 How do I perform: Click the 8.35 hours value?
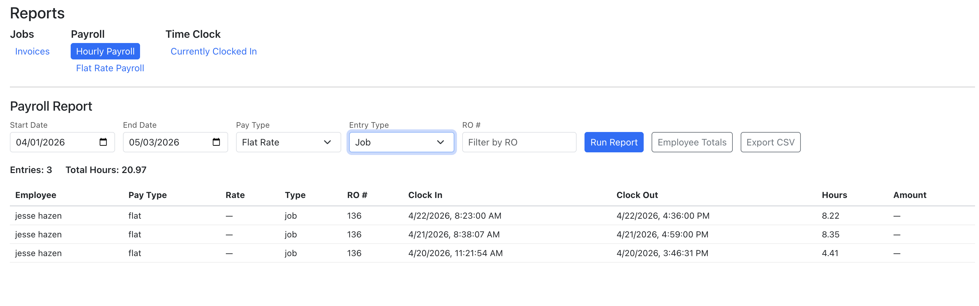(830, 234)
